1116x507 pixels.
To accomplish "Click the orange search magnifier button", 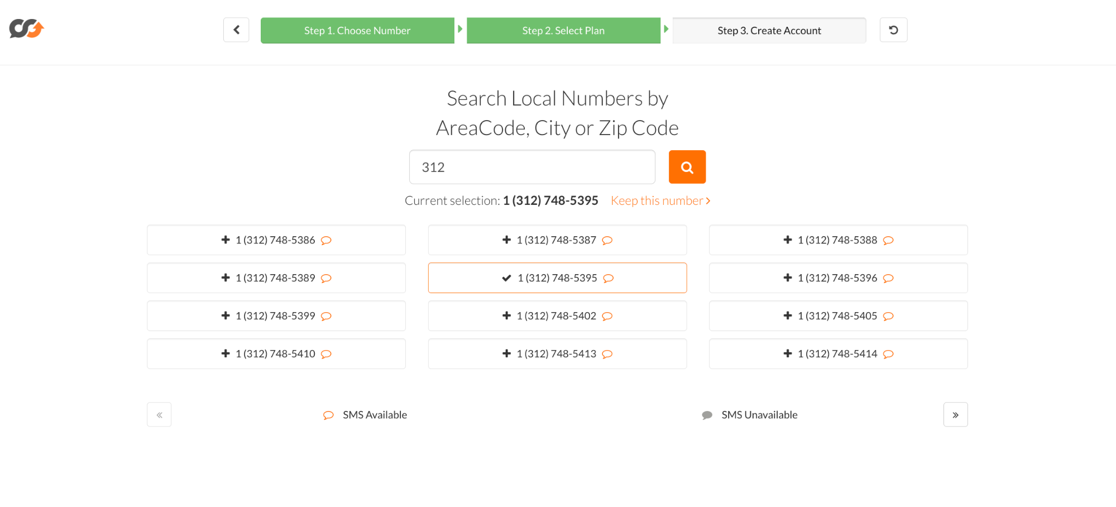I will [x=687, y=167].
